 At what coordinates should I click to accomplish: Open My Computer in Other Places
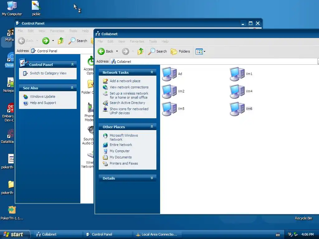click(120, 151)
